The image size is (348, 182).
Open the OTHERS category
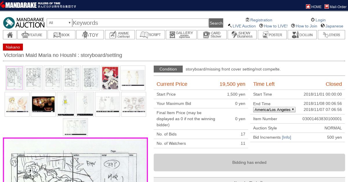coord(331,35)
